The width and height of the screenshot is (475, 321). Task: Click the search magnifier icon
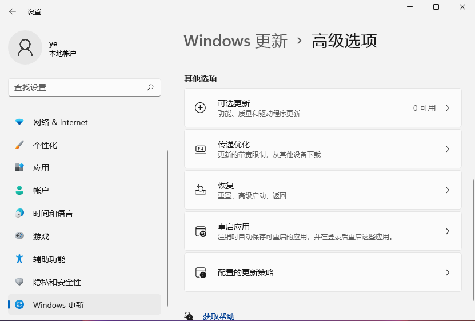(150, 87)
